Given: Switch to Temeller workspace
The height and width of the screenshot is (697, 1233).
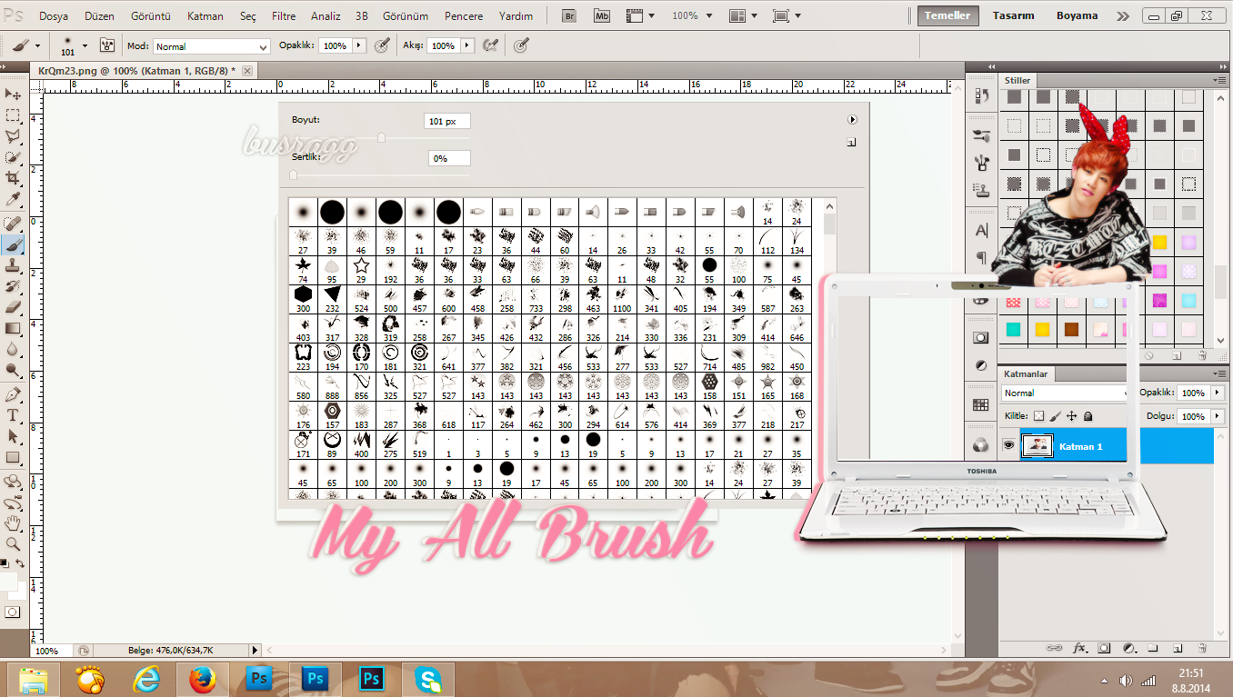Looking at the screenshot, I should tap(947, 15).
